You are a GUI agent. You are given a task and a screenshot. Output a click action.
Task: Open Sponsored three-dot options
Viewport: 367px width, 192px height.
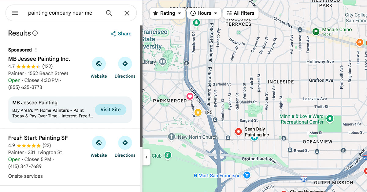[36, 50]
